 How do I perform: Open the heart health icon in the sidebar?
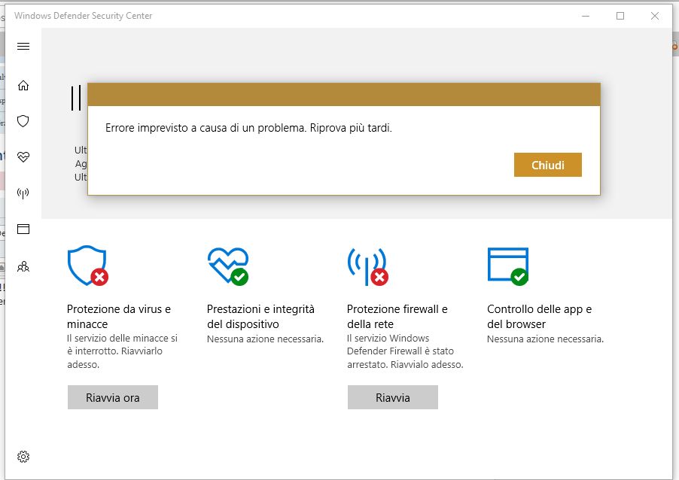coord(23,156)
